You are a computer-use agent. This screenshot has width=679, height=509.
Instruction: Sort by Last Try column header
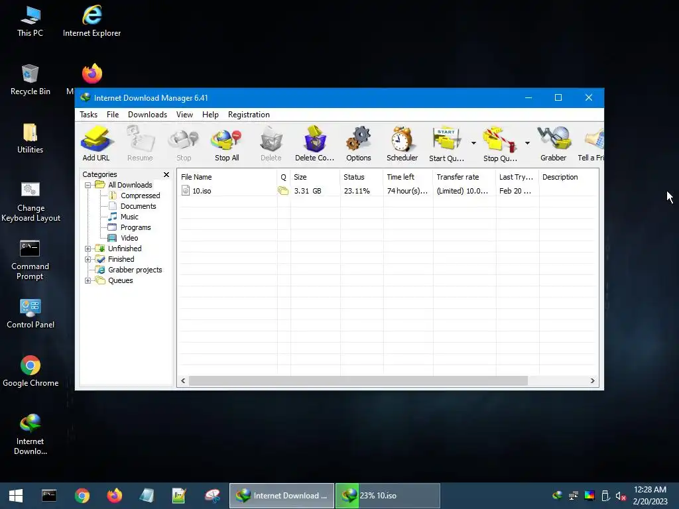point(517,177)
